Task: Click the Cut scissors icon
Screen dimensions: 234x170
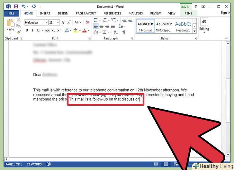Action: pyautogui.click(x=19, y=20)
